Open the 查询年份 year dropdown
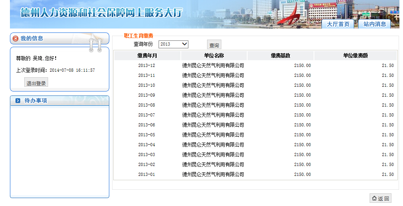Viewport: 403px width, 206px height. [x=173, y=44]
